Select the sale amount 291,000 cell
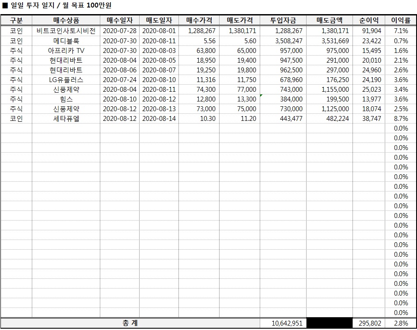 330,60
